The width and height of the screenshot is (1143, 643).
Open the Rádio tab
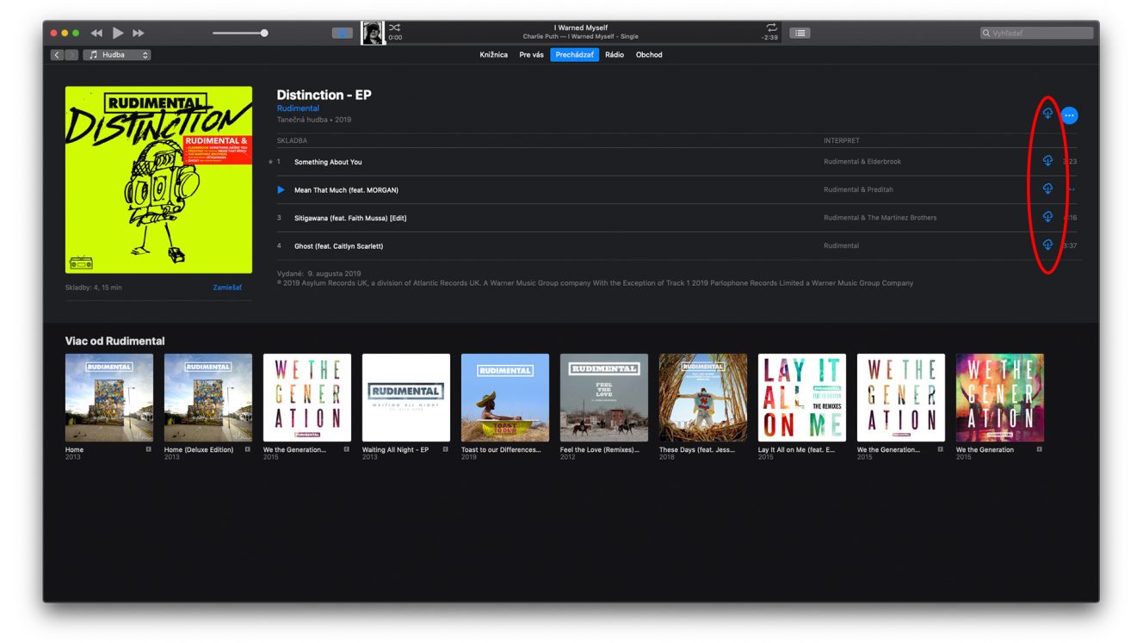click(615, 55)
